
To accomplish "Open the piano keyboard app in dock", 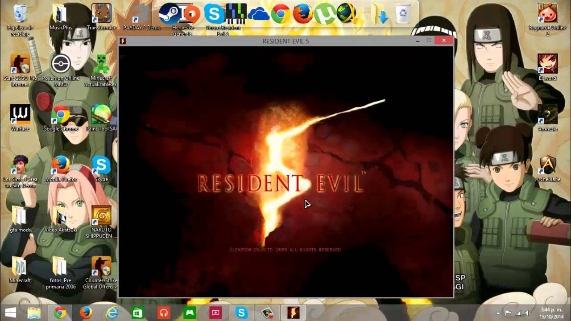I will point(236,14).
